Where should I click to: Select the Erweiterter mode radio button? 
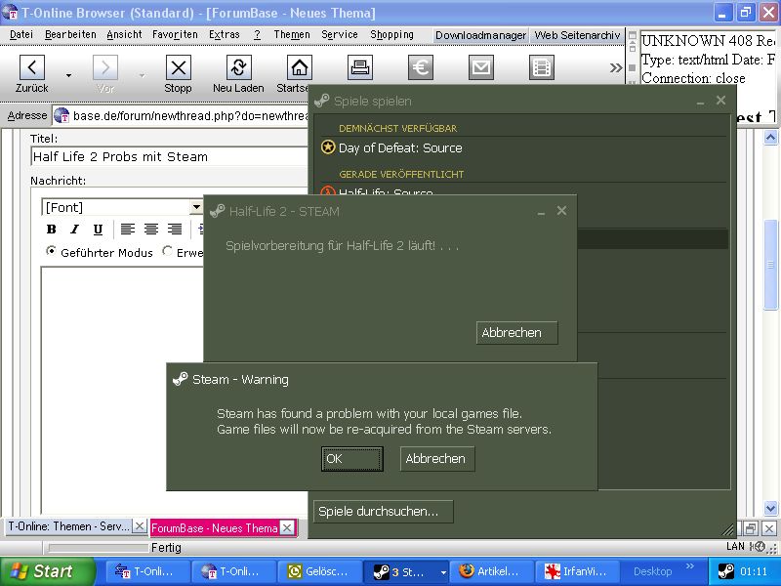(x=167, y=251)
